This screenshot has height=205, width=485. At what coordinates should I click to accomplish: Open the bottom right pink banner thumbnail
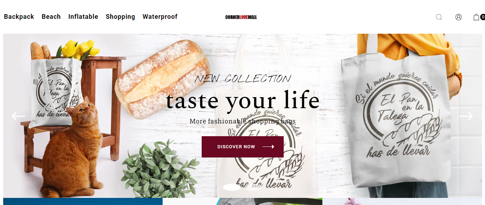402,201
